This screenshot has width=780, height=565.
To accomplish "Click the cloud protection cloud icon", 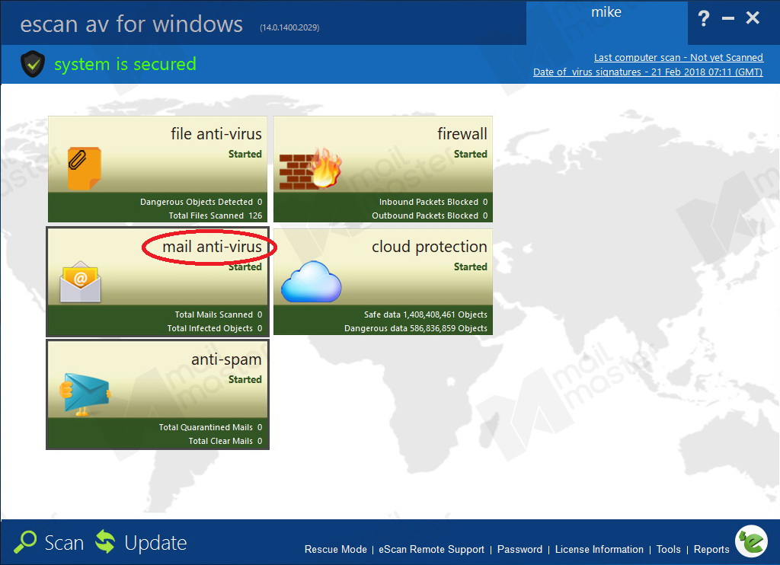I will [312, 282].
